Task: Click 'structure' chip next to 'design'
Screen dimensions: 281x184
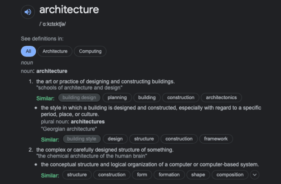Action: pyautogui.click(x=144, y=139)
